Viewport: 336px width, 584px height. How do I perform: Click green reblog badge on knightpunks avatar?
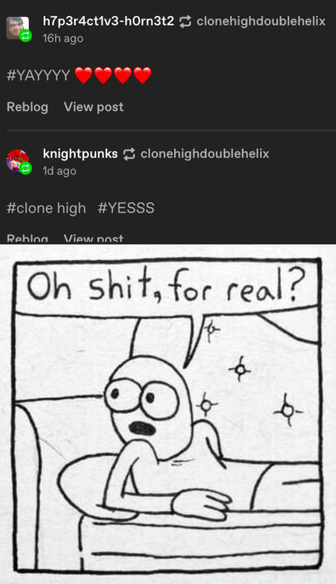[26, 169]
